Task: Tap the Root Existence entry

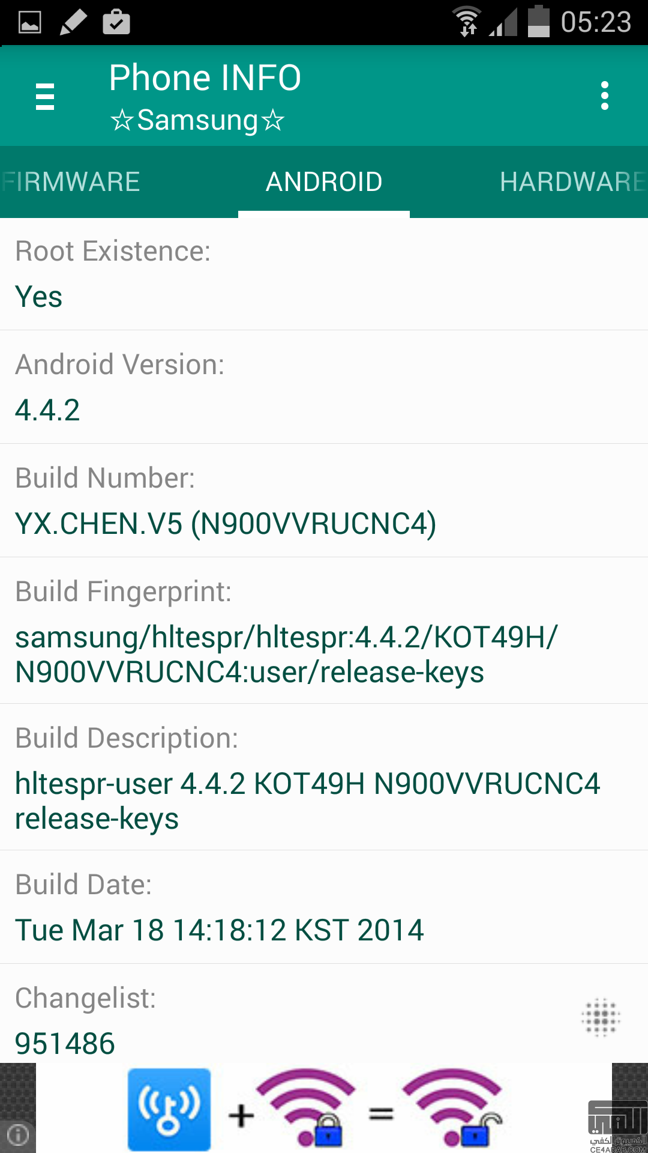Action: pyautogui.click(x=324, y=274)
